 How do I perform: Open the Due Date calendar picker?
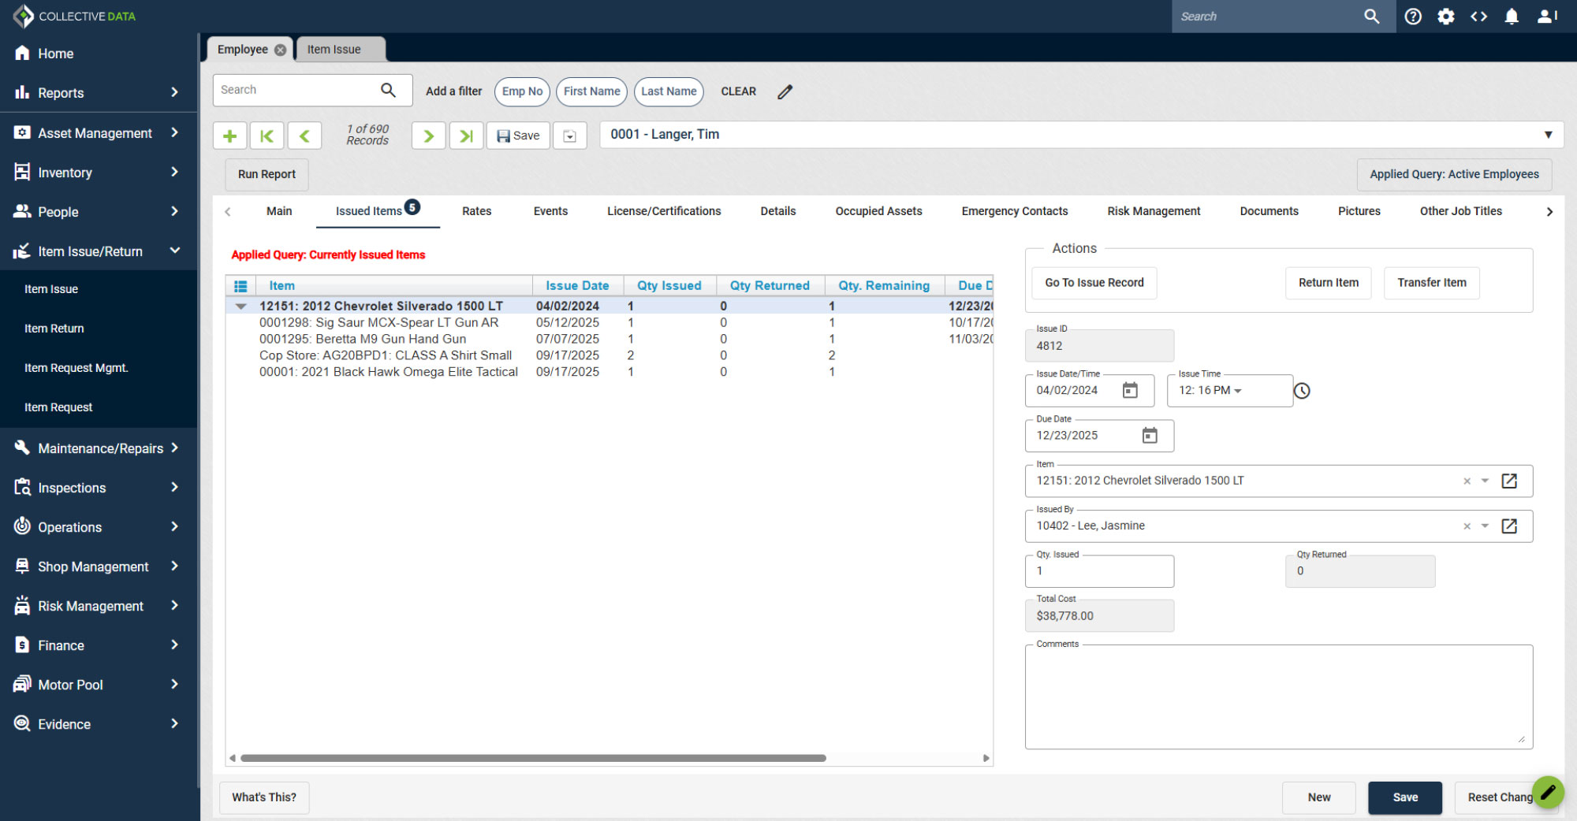coord(1150,436)
